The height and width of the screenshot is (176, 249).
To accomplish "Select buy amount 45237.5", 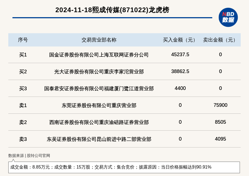I will [x=180, y=55].
